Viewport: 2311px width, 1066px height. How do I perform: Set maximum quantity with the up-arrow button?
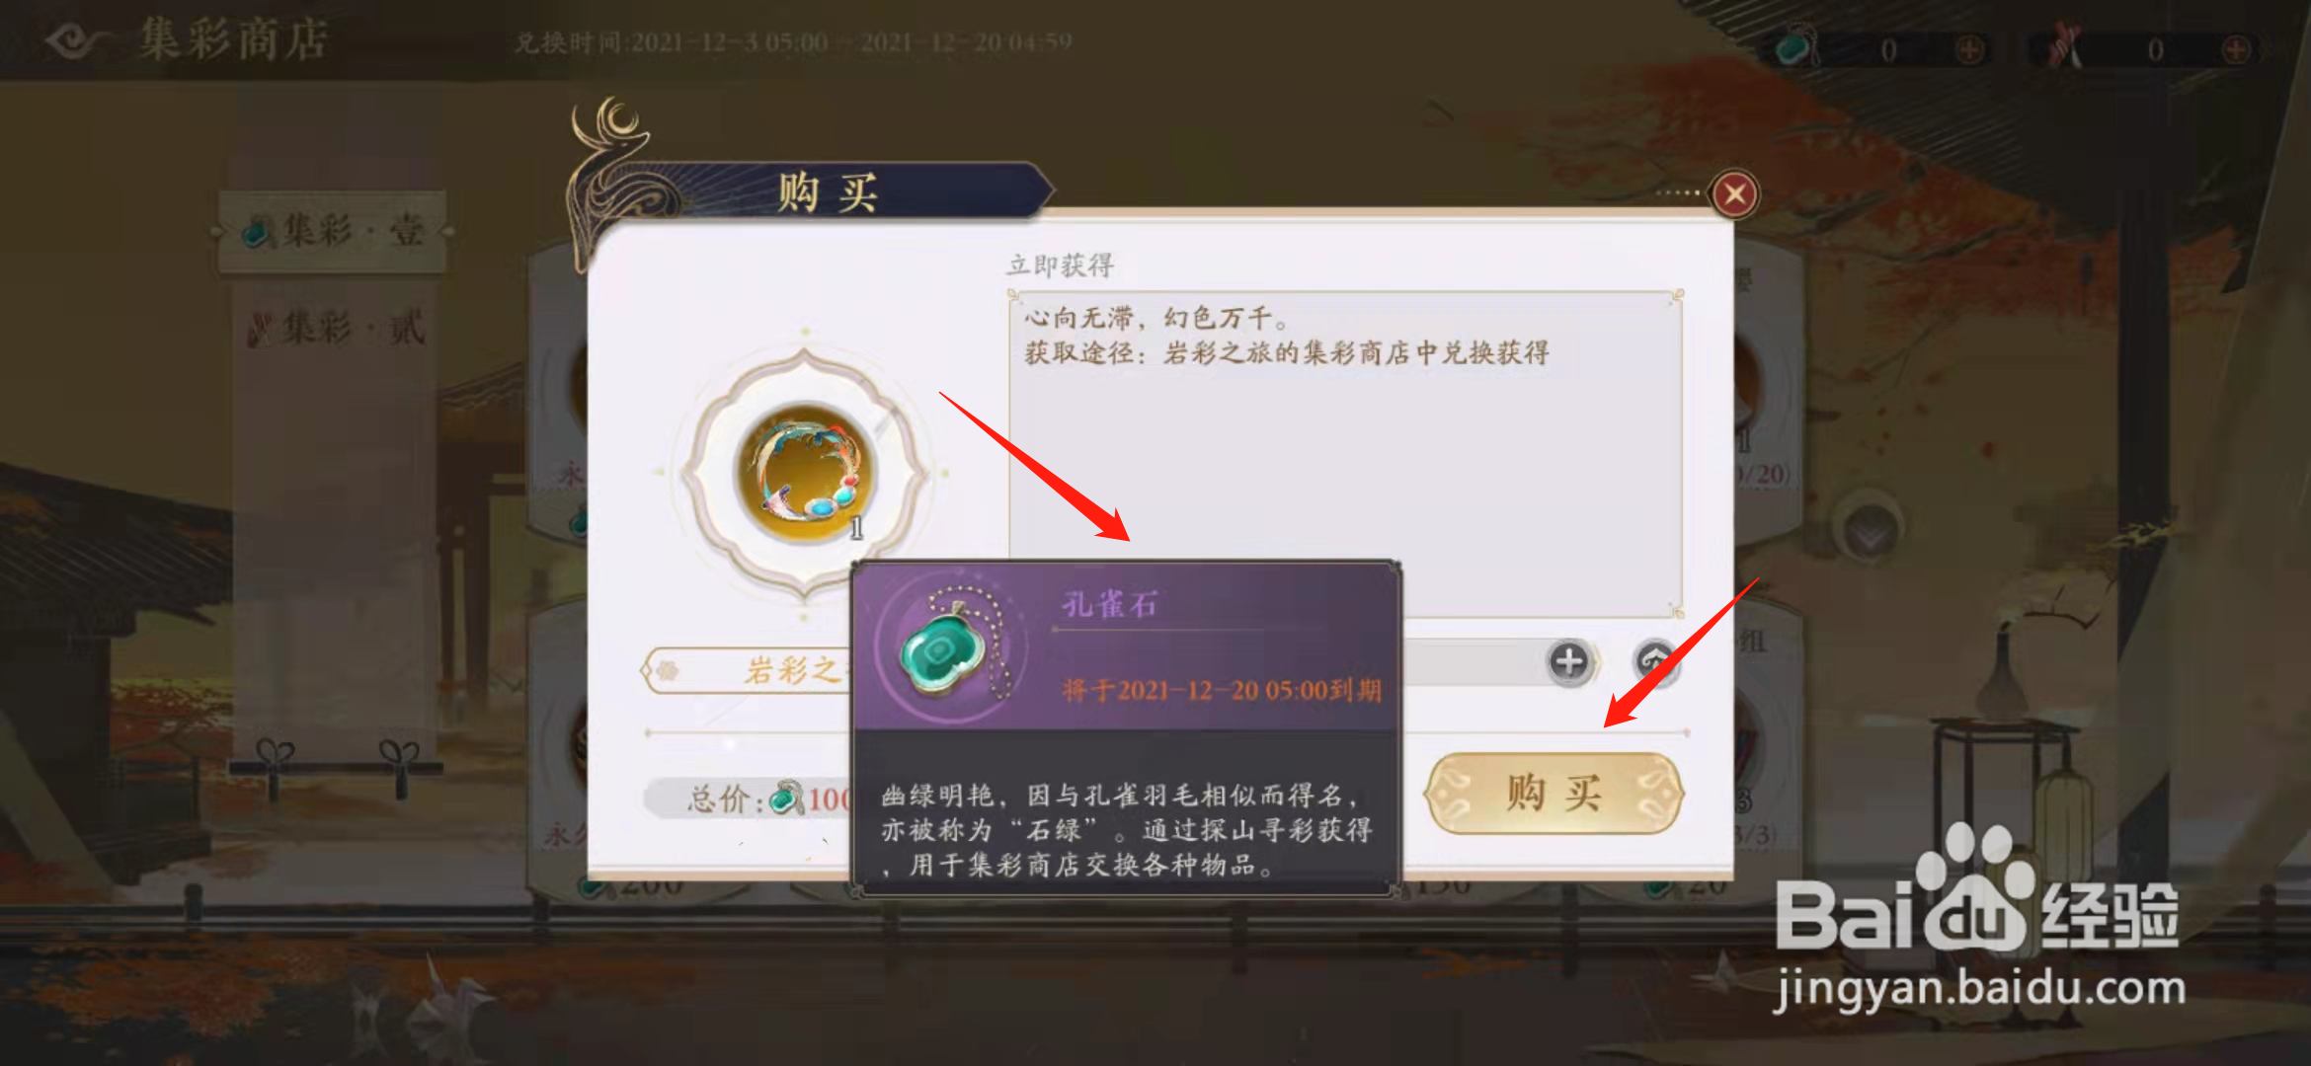tap(1656, 661)
